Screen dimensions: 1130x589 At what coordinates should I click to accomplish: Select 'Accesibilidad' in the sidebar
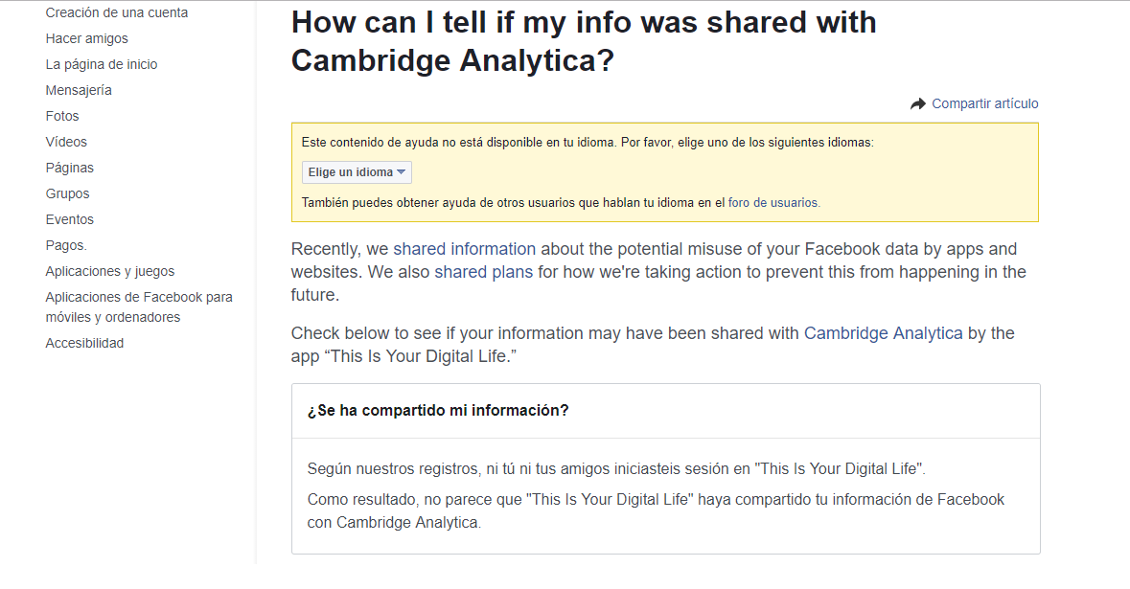(x=84, y=344)
